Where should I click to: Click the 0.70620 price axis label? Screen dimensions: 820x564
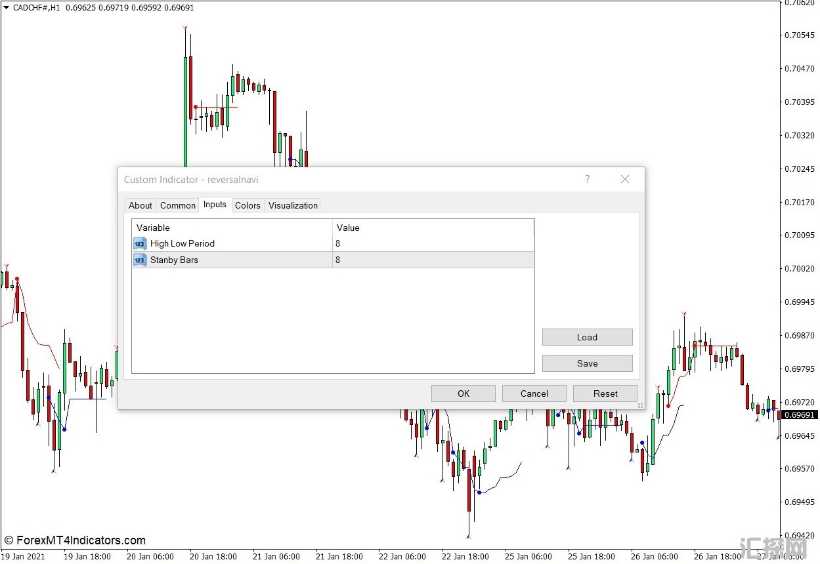click(x=799, y=3)
